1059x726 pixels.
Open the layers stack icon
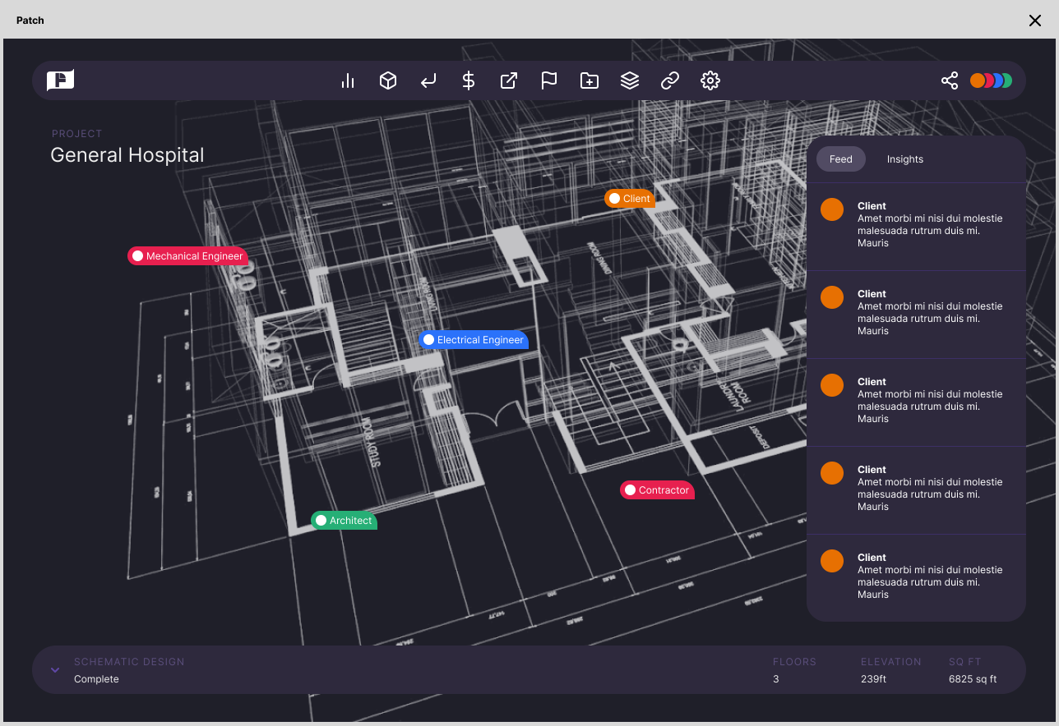coord(630,80)
